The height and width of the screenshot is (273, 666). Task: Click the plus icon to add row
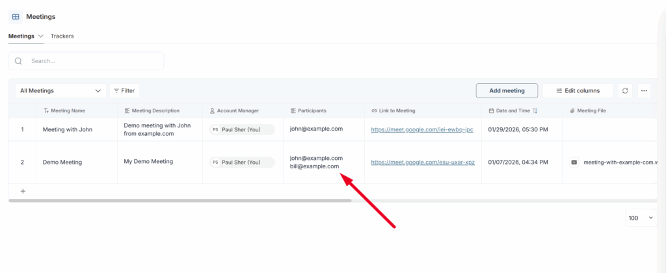[23, 191]
